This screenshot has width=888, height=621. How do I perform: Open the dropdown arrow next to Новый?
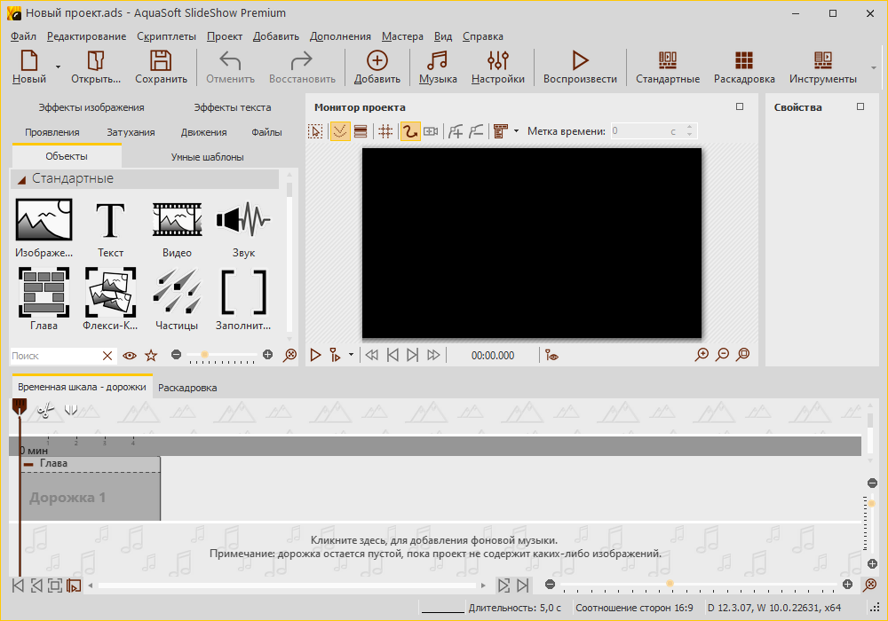pos(58,67)
